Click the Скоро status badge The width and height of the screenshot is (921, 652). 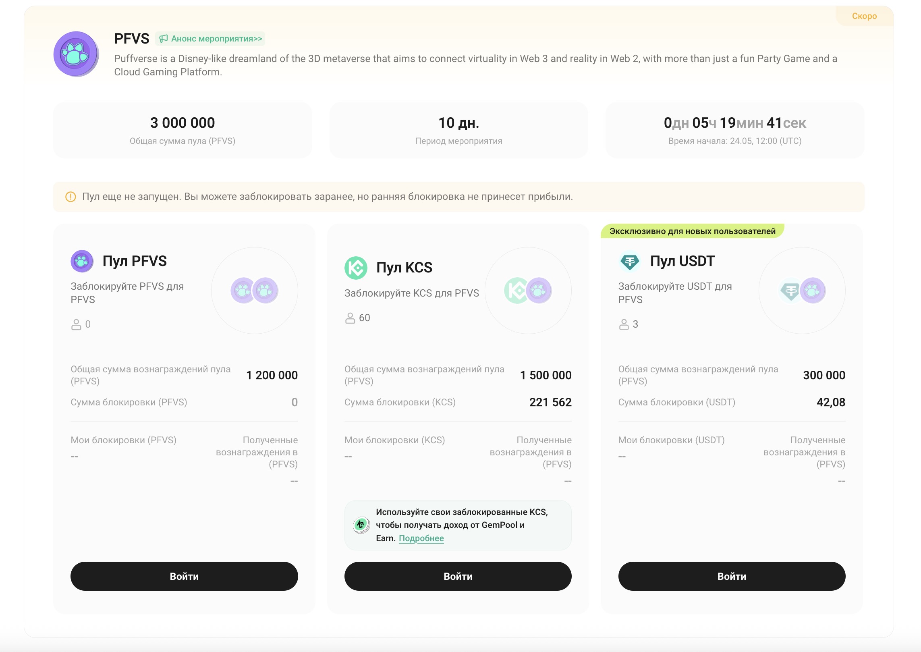[864, 16]
